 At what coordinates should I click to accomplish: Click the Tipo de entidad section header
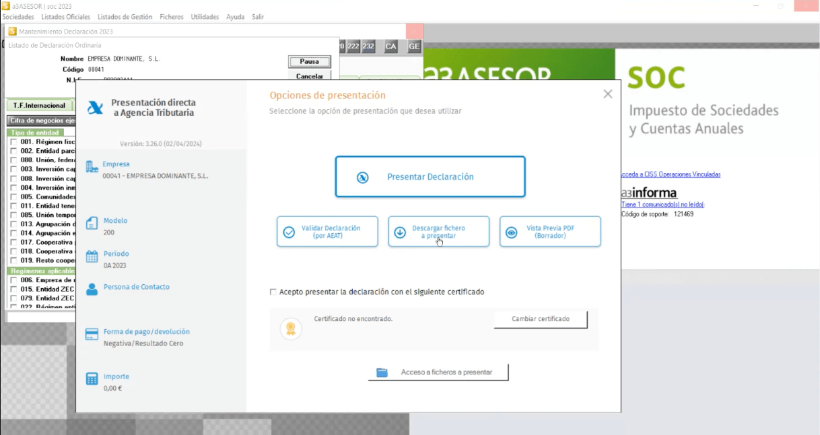36,133
